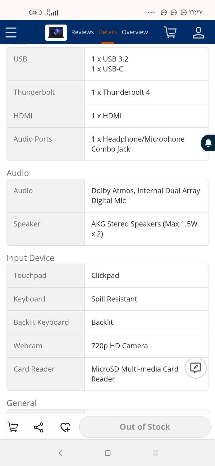Open Android recent apps menu
This screenshot has width=215, height=466.
(155, 453)
